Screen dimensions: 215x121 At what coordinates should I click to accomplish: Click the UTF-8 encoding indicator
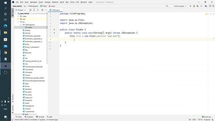200,120
